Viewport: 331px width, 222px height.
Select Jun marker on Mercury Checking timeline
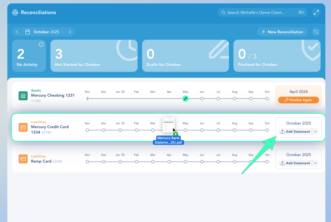click(202, 99)
